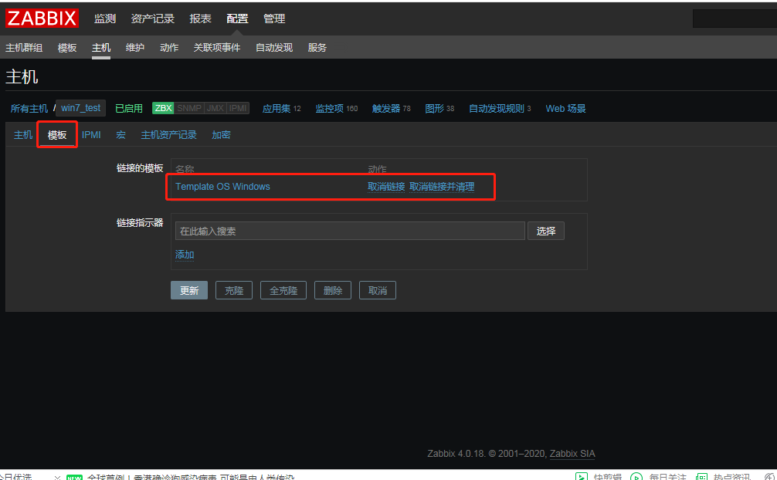Click the 每日关注 icon in browser status bar
The height and width of the screenshot is (480, 777).
click(x=636, y=477)
